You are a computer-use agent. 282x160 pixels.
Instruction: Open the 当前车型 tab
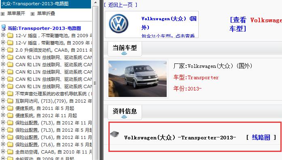pyautogui.click(x=125, y=49)
